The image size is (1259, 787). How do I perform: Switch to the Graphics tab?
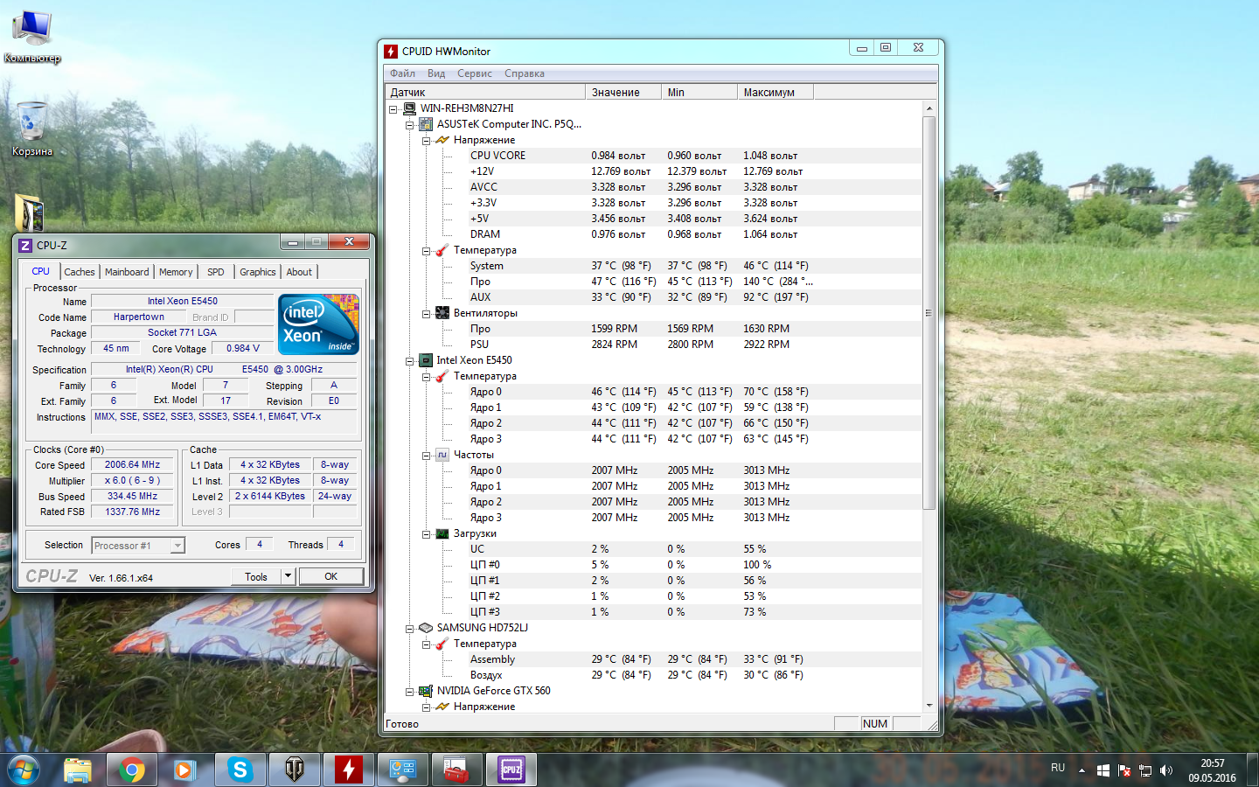[258, 272]
